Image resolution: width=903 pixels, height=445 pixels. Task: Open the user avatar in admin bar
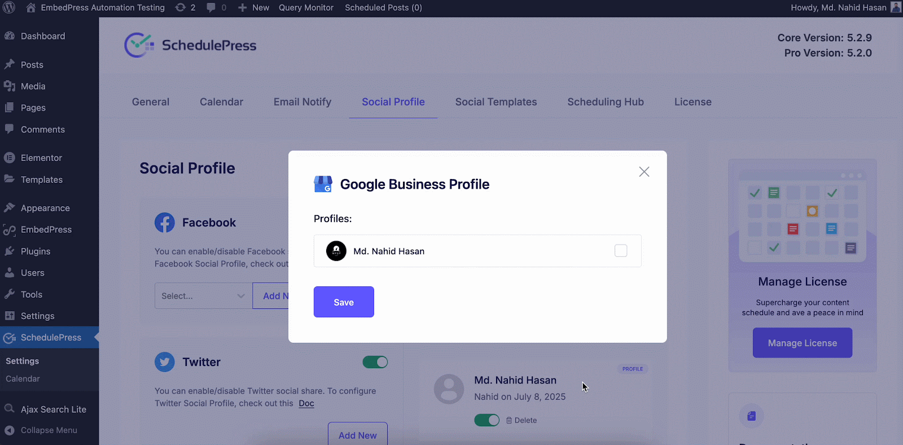pos(896,7)
